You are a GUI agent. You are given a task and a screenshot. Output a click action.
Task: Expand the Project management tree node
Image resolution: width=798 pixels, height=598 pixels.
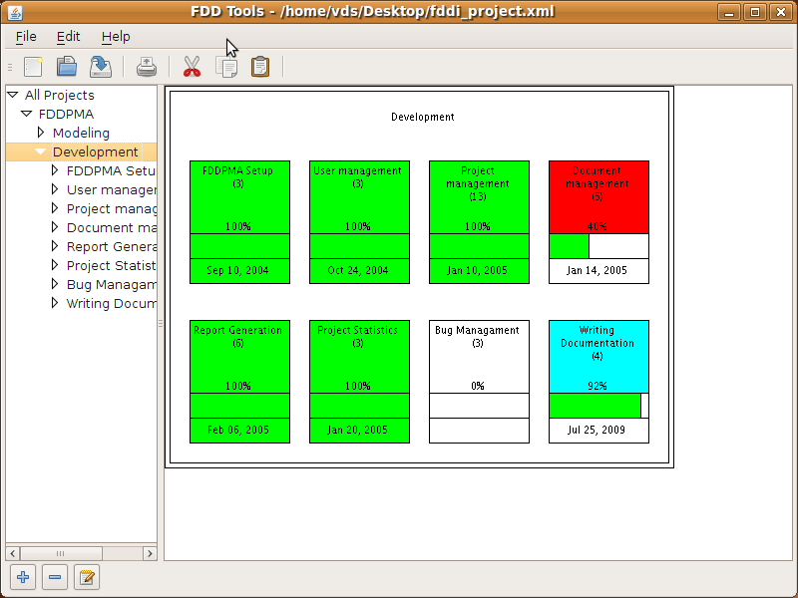55,208
